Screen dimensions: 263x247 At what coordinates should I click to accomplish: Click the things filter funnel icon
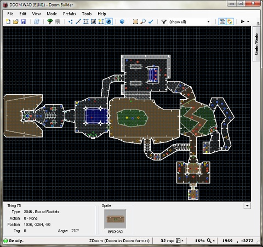point(164,22)
